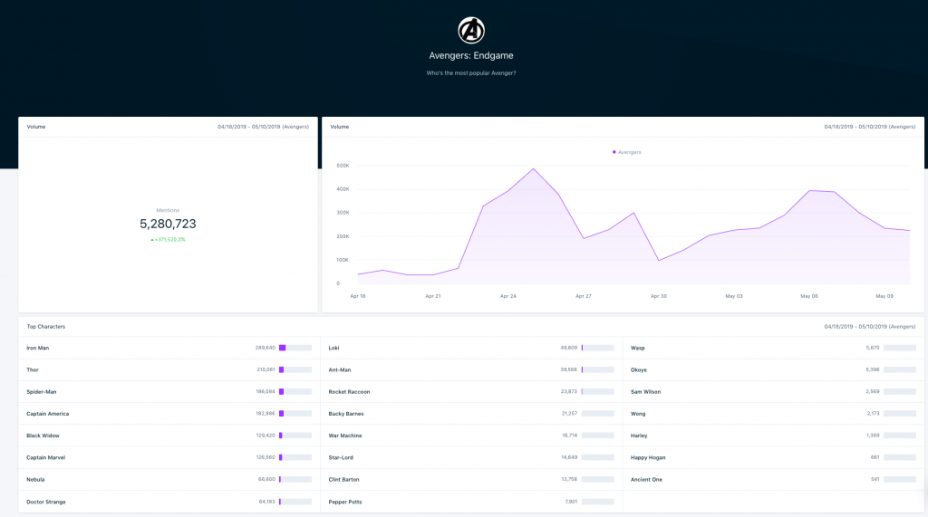
Task: Click the May 09 x-axis label
Action: [x=884, y=296]
